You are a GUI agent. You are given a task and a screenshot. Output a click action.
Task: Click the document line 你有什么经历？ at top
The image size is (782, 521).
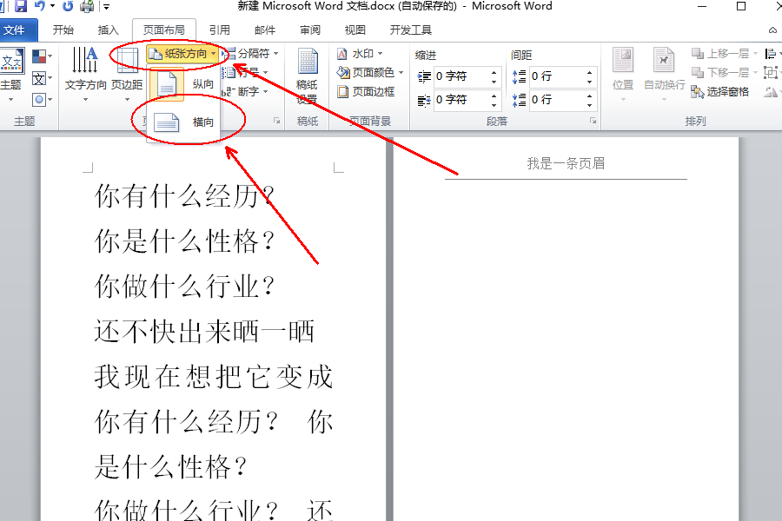[184, 196]
